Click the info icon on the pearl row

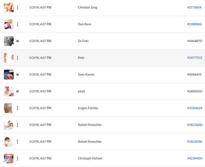click(x=18, y=91)
